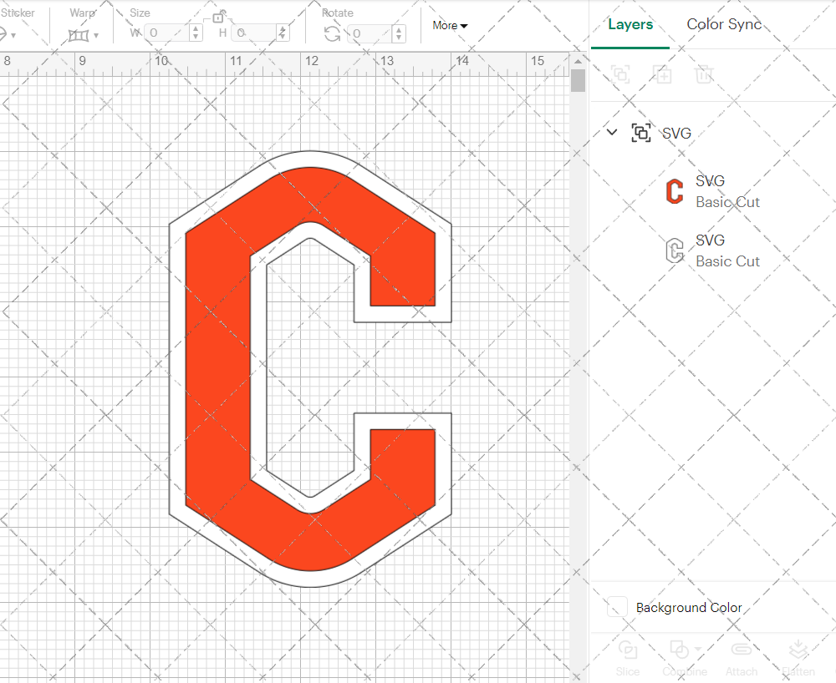Open the Background Color swatch
Screen dimensions: 836x683
click(x=618, y=607)
